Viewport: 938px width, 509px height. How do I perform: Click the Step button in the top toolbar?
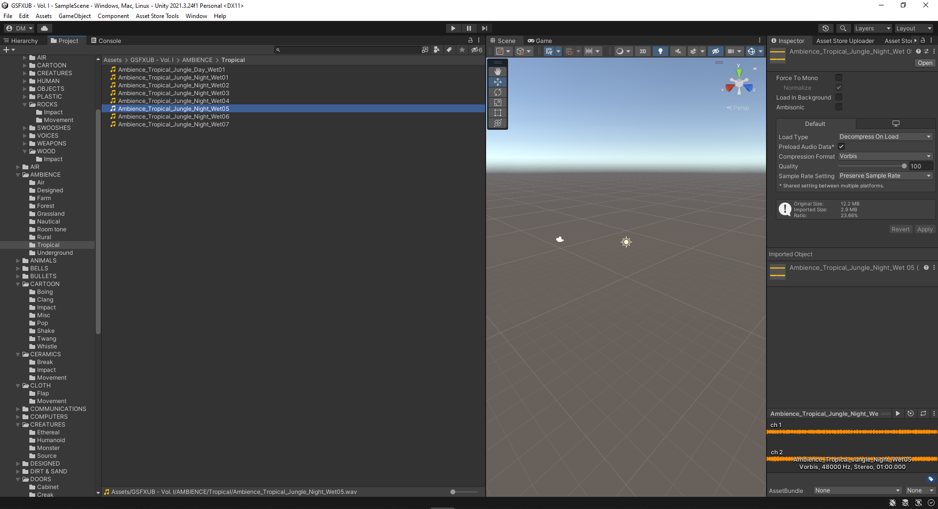coord(484,28)
